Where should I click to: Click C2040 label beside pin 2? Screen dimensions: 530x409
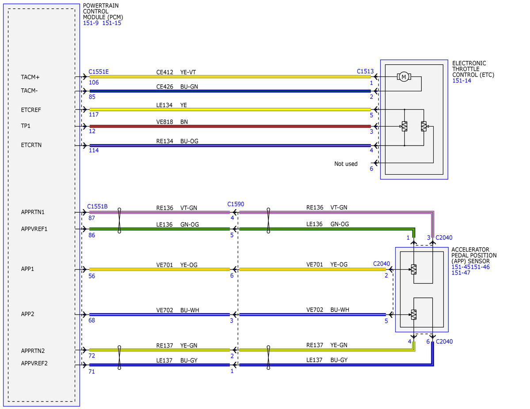coord(381,263)
